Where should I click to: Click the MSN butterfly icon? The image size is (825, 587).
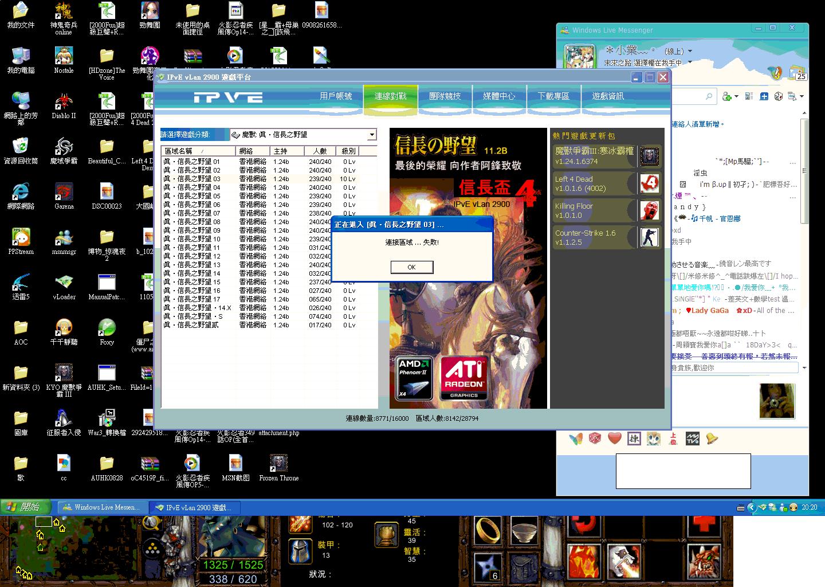coord(576,439)
